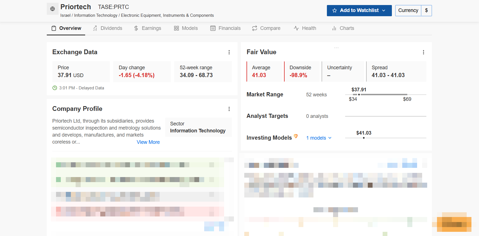Image resolution: width=479 pixels, height=236 pixels.
Task: Click the Health pulse icon
Action: [296, 28]
